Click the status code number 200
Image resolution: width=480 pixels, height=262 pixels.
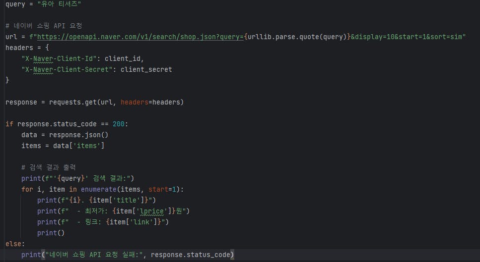(119, 124)
